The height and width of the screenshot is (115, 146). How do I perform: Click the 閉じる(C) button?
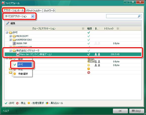pos(136,111)
